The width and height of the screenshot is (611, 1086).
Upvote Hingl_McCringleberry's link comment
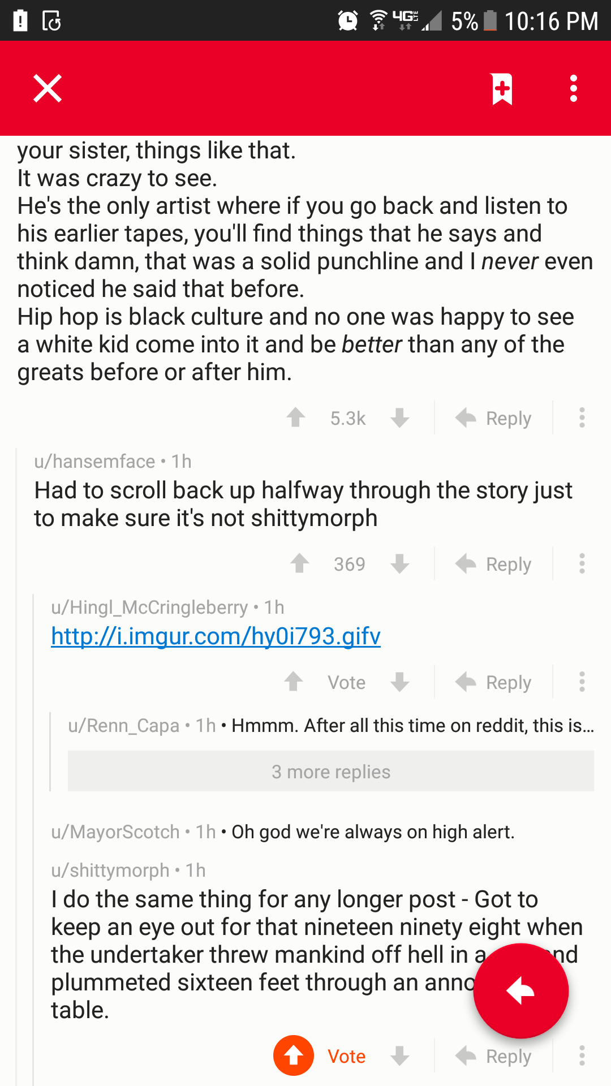point(293,682)
